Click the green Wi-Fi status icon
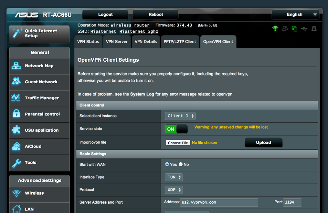 (x=275, y=29)
